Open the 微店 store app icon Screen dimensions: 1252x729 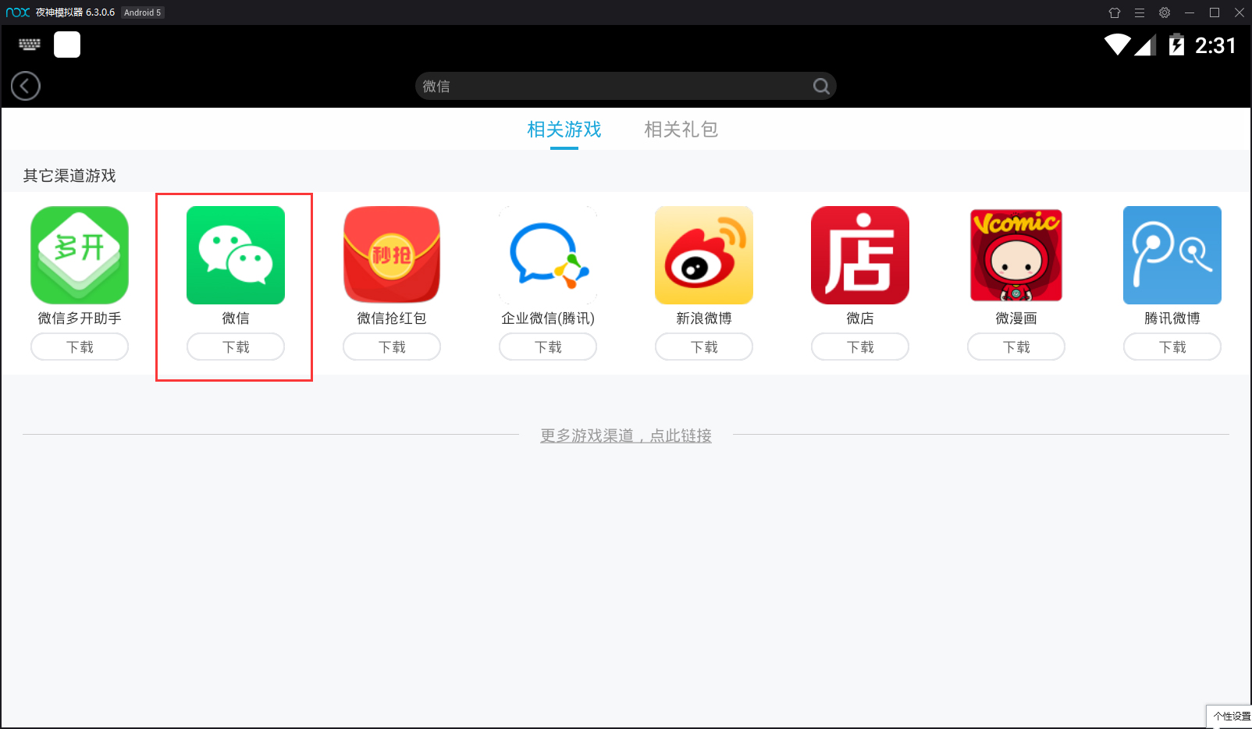[x=859, y=255]
